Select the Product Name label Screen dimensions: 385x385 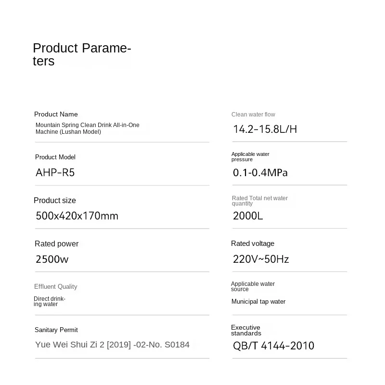56,114
